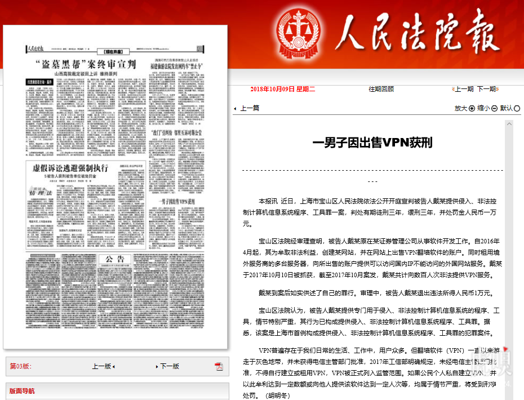Go to the previous page 上一版
The image size is (524, 400).
101,366
